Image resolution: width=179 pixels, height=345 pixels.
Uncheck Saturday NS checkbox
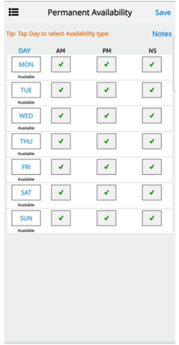(152, 193)
